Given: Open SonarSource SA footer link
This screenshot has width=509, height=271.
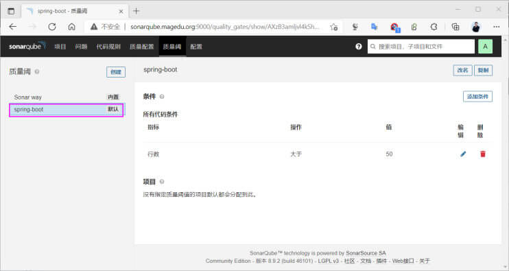Looking at the screenshot, I should 366,253.
